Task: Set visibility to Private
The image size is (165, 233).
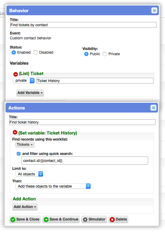Action: tap(105, 54)
